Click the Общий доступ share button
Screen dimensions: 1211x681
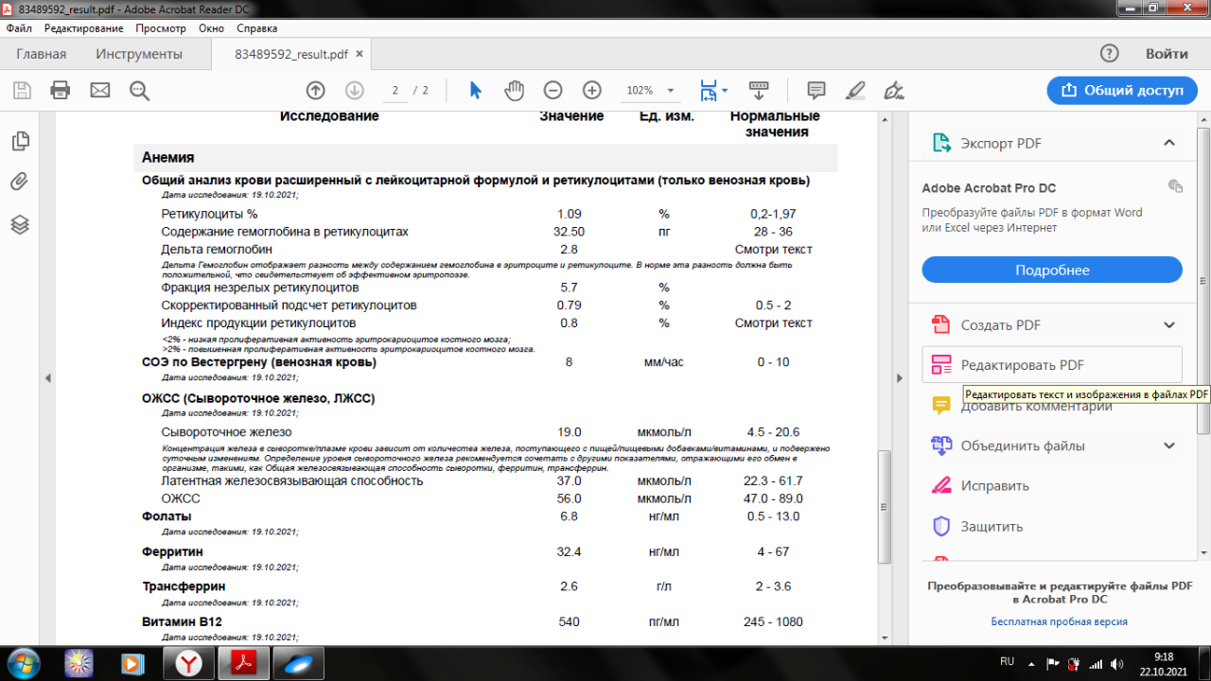click(1122, 91)
